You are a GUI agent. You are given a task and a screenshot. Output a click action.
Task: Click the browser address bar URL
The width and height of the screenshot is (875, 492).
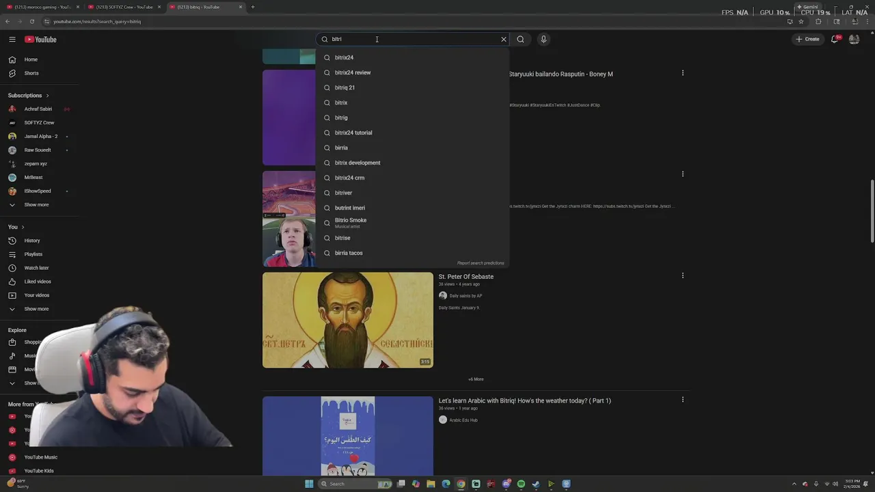point(97,21)
